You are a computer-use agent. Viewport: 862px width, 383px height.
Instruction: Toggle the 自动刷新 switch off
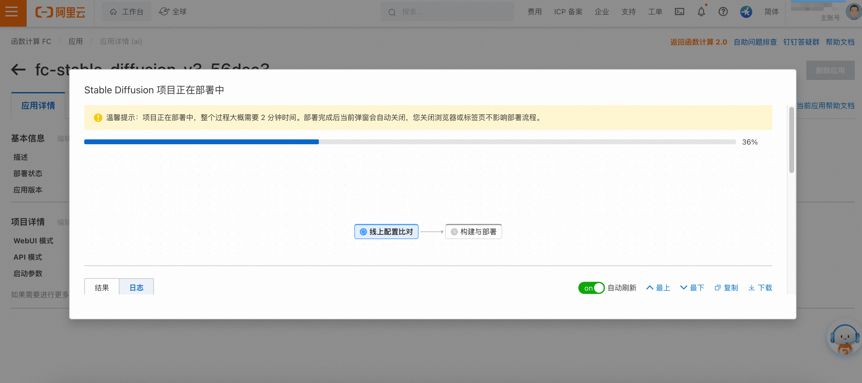591,288
